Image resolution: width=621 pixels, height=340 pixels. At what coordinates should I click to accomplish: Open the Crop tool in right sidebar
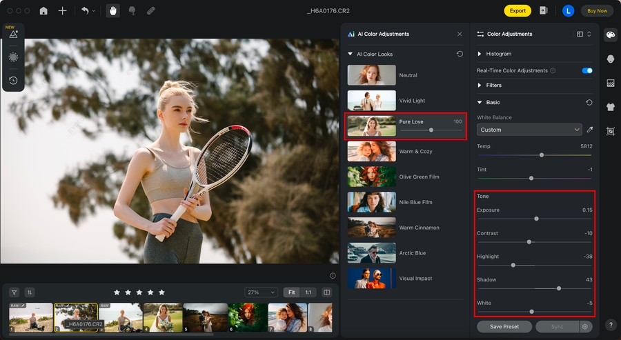(611, 131)
